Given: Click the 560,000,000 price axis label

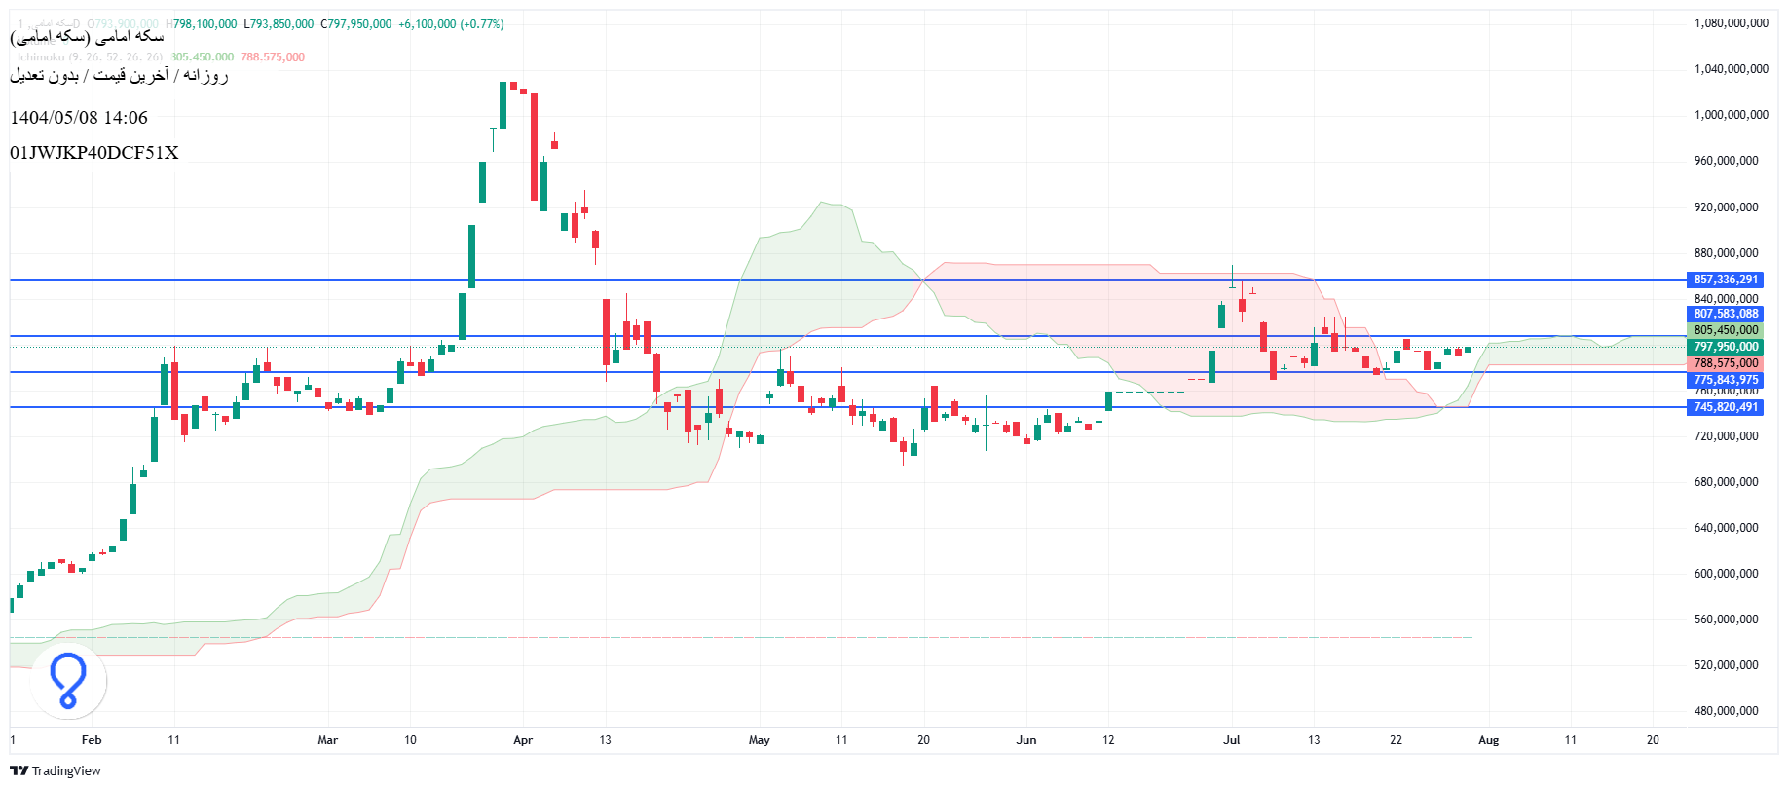Looking at the screenshot, I should [1727, 619].
